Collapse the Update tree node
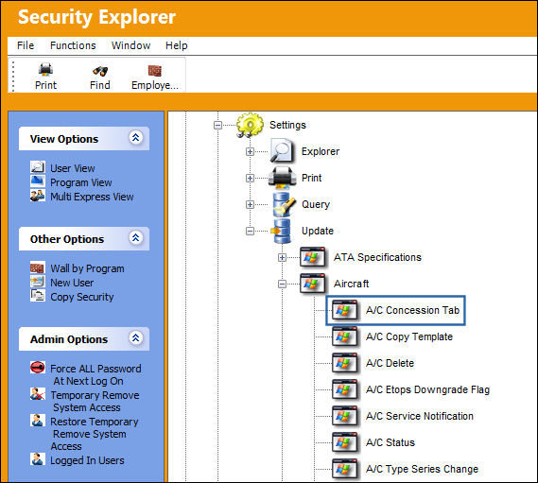The width and height of the screenshot is (538, 483). pyautogui.click(x=250, y=231)
